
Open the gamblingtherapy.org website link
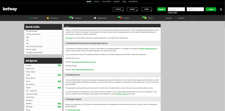click(82, 70)
